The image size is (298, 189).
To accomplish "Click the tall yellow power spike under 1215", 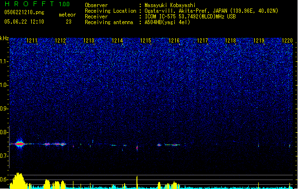I will click(x=137, y=182).
